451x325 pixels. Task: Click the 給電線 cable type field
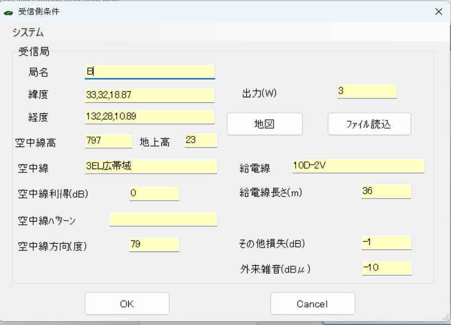tap(358, 166)
